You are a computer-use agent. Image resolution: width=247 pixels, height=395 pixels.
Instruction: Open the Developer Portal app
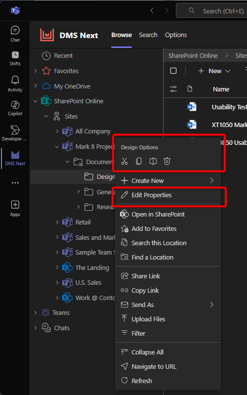[x=14, y=133]
